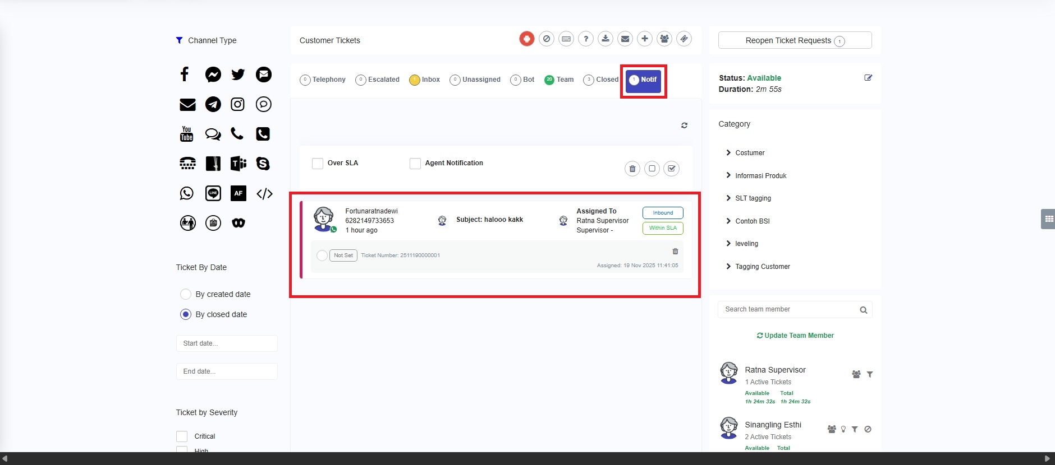1055x465 pixels.
Task: Filter by Telegram channel icon
Action: (213, 104)
